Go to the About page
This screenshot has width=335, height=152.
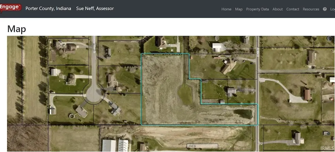tap(277, 9)
